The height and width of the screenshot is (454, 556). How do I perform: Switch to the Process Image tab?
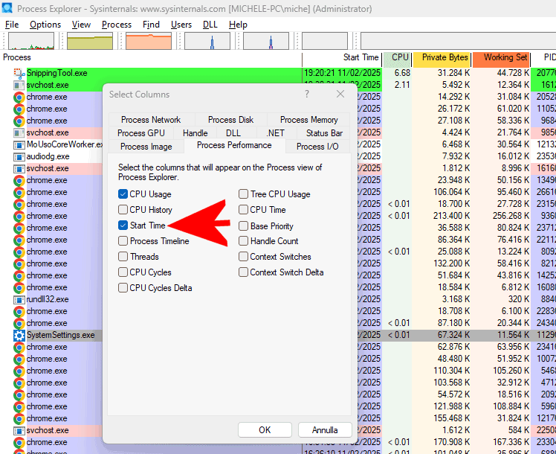coord(146,147)
